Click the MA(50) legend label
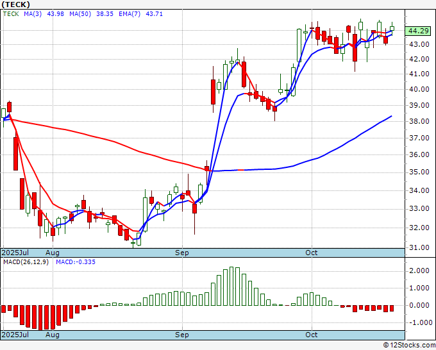 coord(80,14)
